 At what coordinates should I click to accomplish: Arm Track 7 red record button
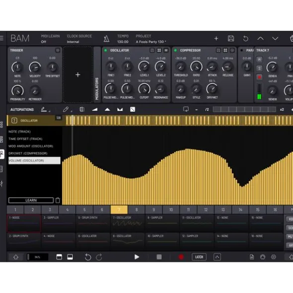pos(259,77)
